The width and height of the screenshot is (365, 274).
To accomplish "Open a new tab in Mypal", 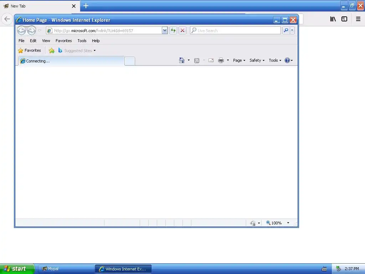I will coord(86,6).
